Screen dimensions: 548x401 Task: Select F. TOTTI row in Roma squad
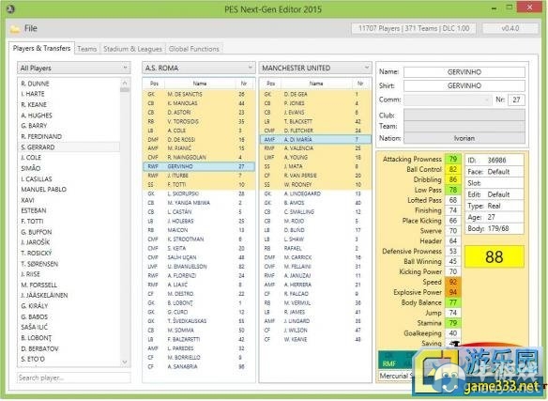199,184
